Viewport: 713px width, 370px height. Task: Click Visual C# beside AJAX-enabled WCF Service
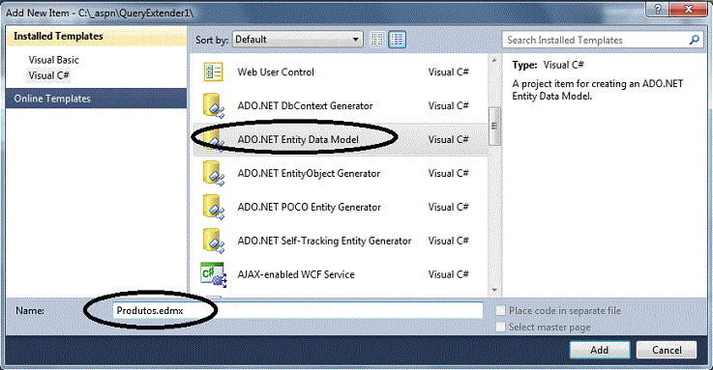[x=448, y=274]
